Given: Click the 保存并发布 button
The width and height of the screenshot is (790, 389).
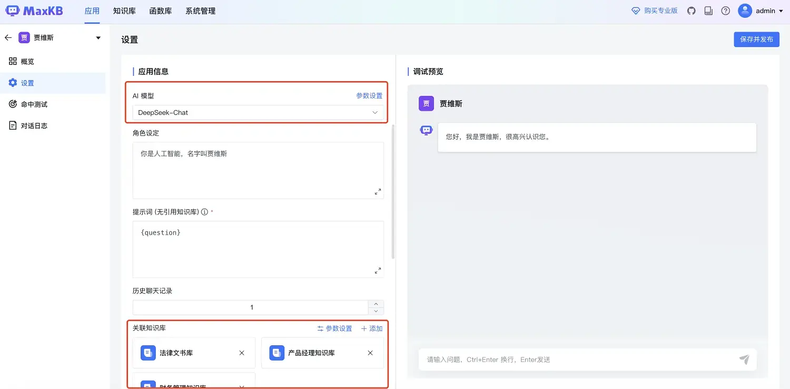Looking at the screenshot, I should click(x=756, y=39).
